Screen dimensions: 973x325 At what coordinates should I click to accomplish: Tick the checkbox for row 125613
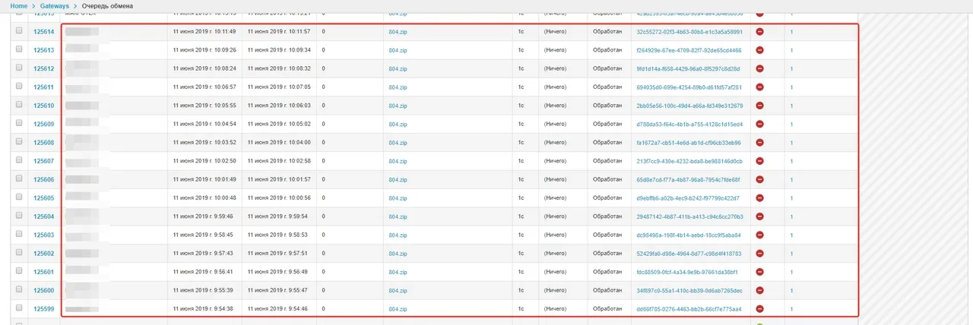click(19, 50)
